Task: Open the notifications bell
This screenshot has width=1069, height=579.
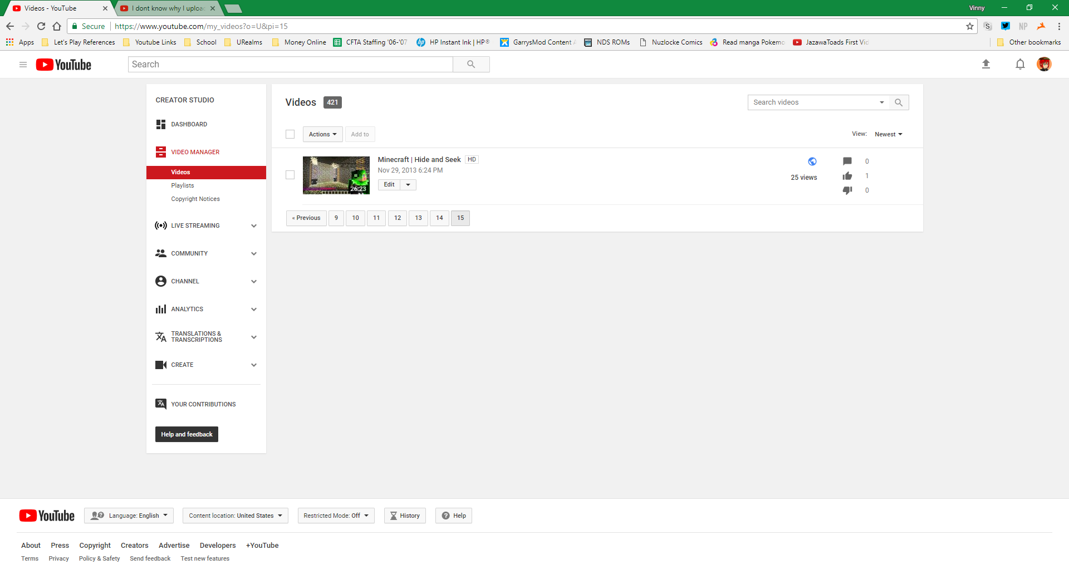Action: point(1020,64)
